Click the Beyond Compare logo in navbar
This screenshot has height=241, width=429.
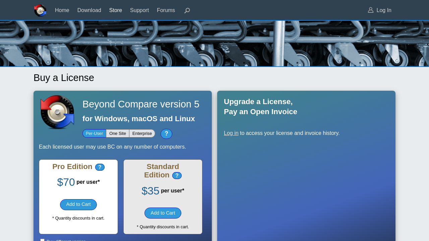tap(40, 10)
